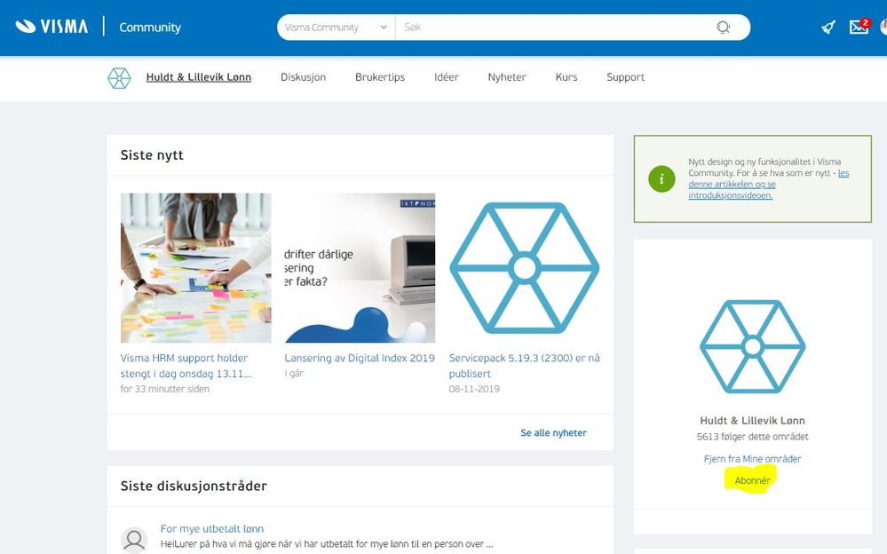Click the search magnifier icon
This screenshot has width=887, height=554.
point(723,28)
